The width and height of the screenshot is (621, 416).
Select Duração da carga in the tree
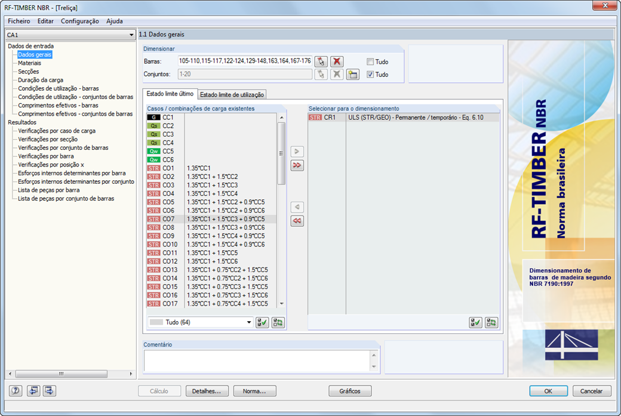click(x=41, y=80)
